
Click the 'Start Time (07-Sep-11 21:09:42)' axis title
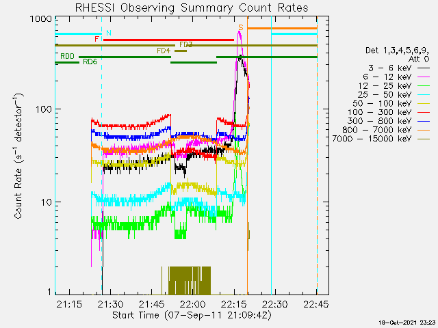pyautogui.click(x=192, y=316)
